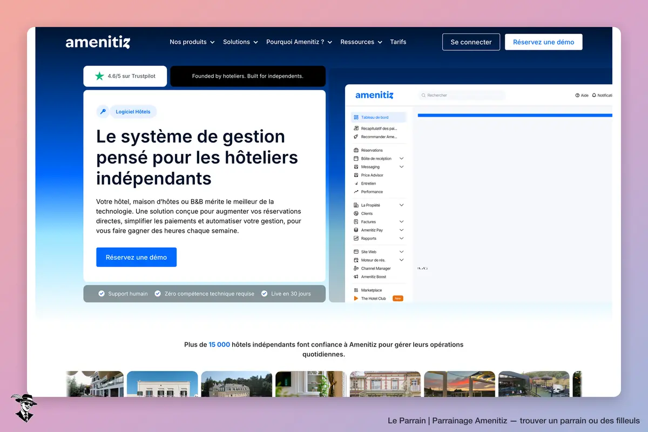Click the Boîte de réception calendar icon
The image size is (648, 432).
[356, 159]
